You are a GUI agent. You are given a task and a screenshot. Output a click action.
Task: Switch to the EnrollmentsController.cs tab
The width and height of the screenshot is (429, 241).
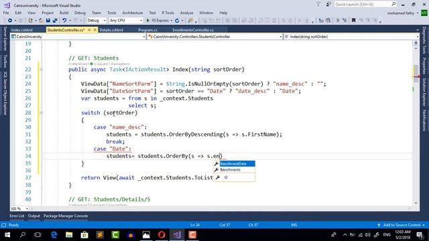point(193,30)
